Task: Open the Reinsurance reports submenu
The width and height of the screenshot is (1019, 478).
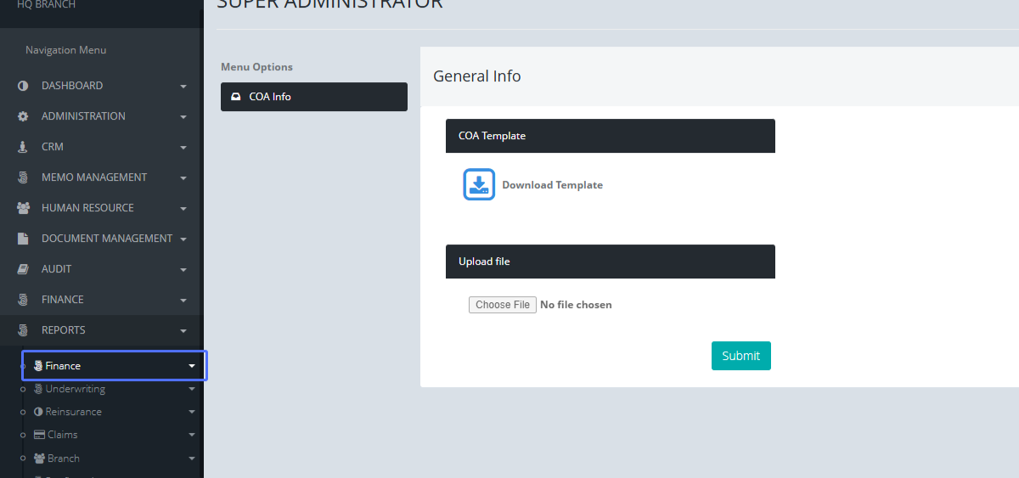Action: tap(73, 412)
